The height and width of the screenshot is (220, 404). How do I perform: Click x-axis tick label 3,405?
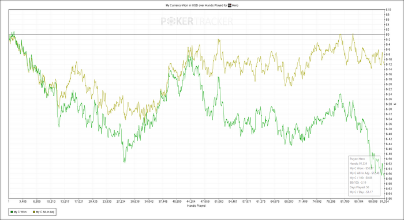click(23, 202)
